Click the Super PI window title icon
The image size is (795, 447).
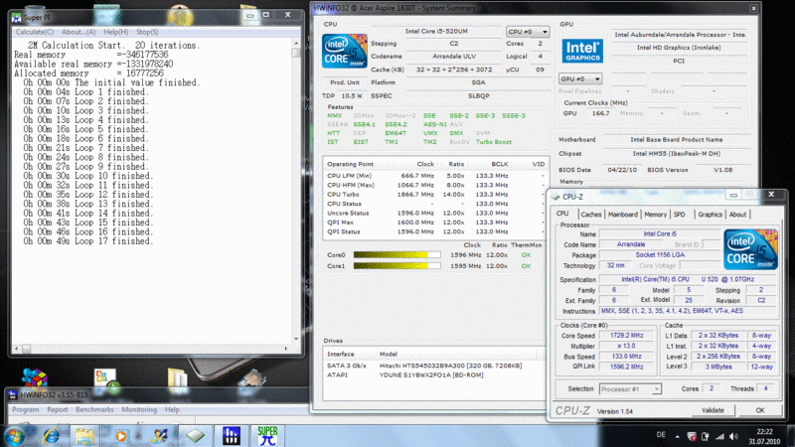16,17
